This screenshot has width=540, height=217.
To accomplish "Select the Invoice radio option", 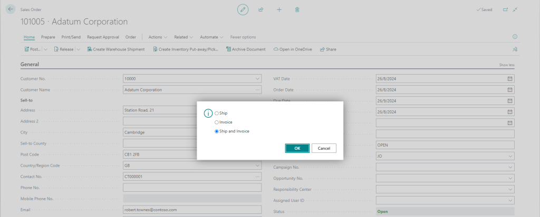I will pyautogui.click(x=217, y=122).
